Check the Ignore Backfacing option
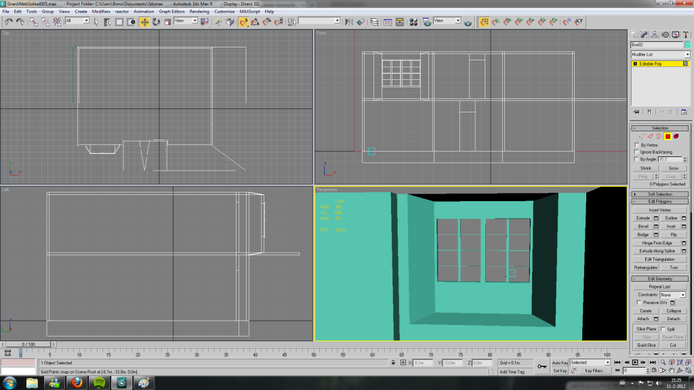Image resolution: width=694 pixels, height=390 pixels. (x=636, y=152)
